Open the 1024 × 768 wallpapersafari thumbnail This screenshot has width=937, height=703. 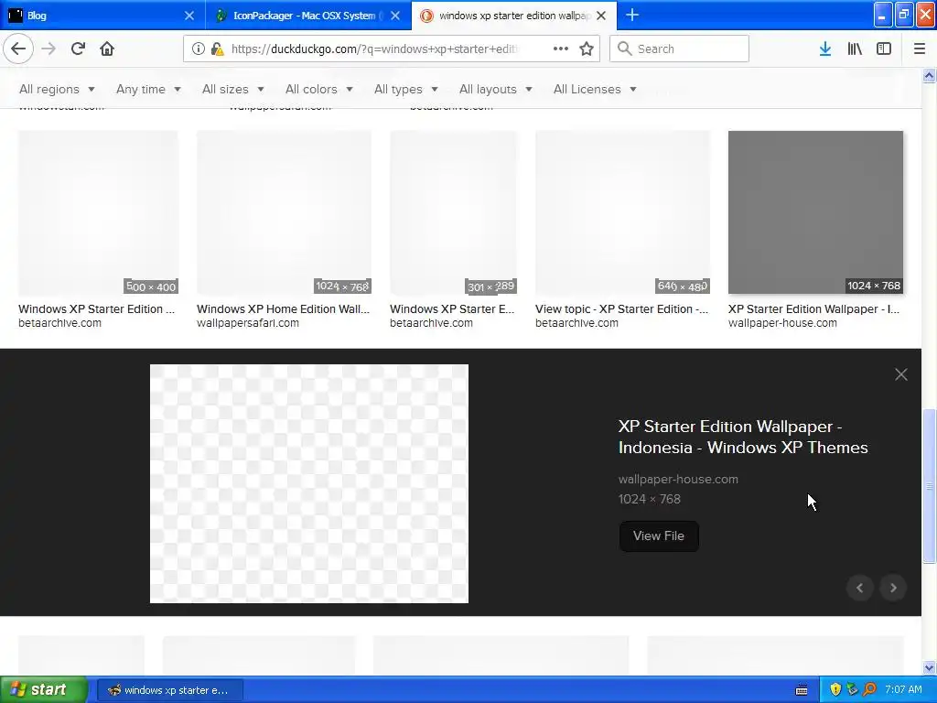[284, 212]
